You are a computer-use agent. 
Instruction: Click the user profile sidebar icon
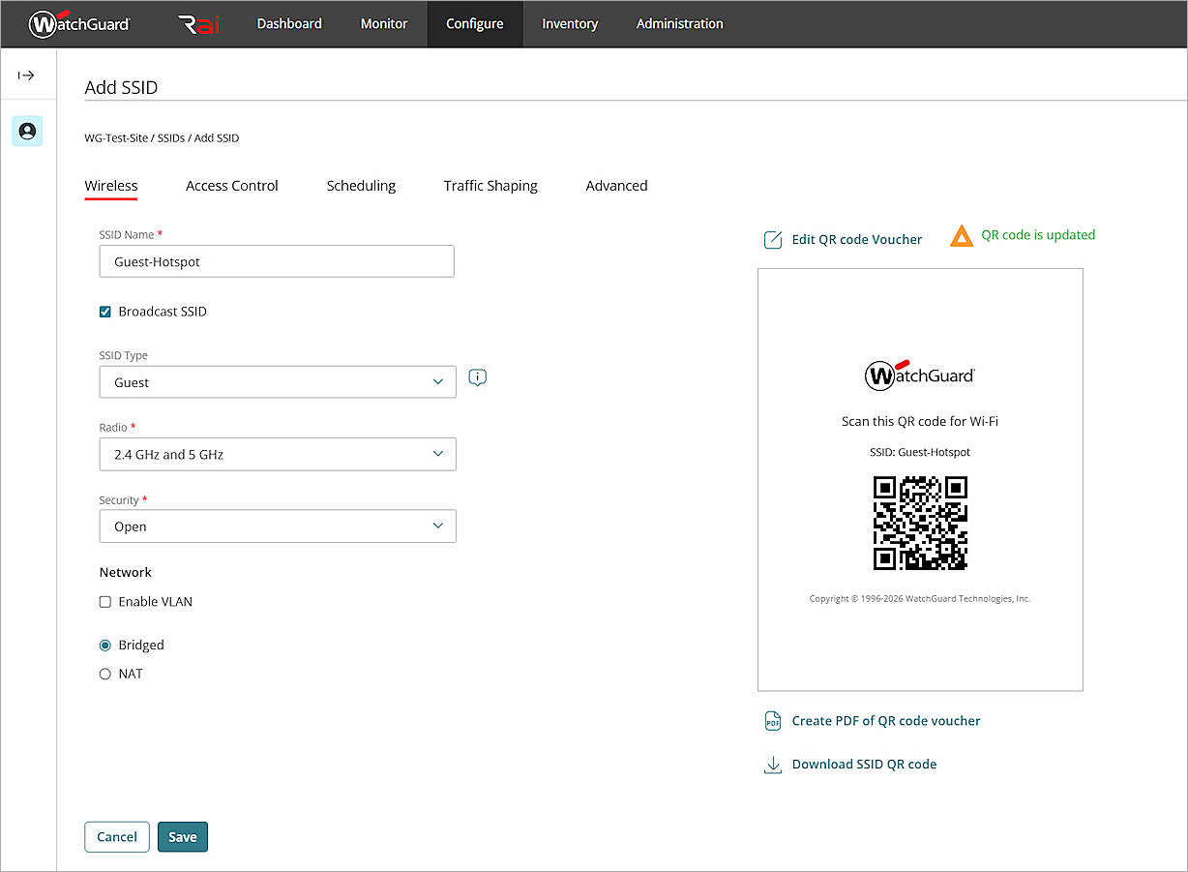tap(27, 131)
